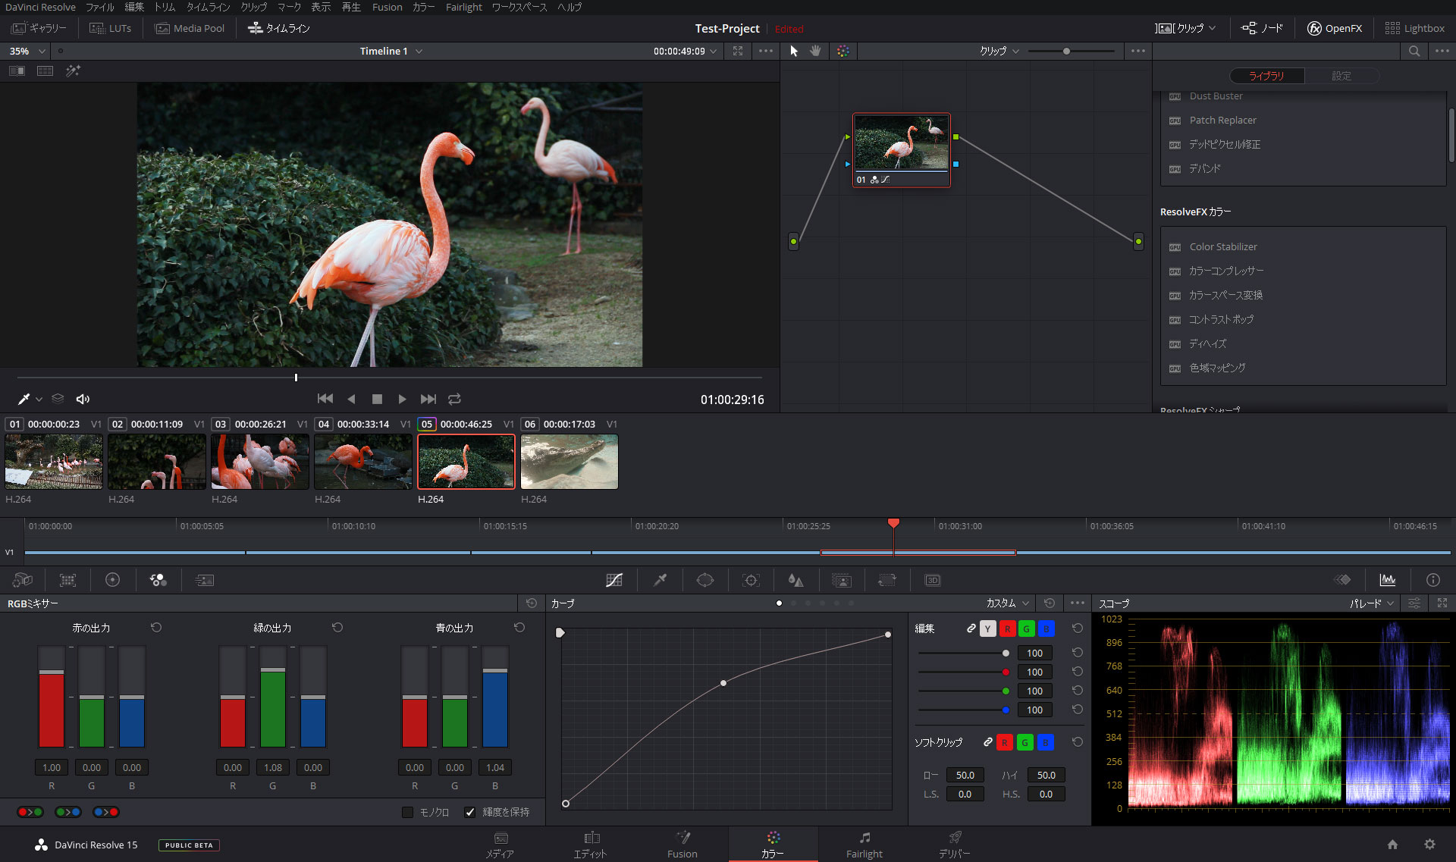Viewport: 1456px width, 862px height.
Task: Open the Color Match palette
Action: [x=67, y=580]
